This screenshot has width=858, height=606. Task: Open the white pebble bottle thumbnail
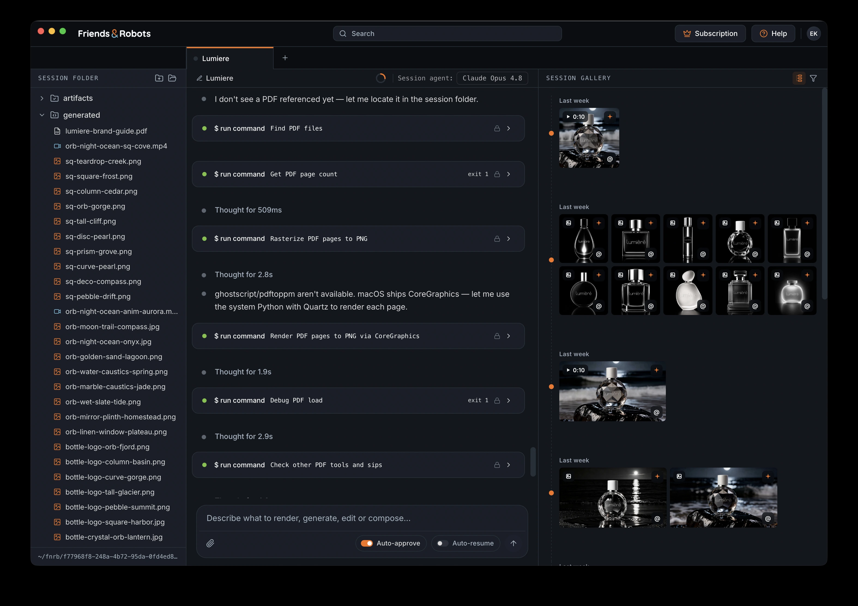688,291
